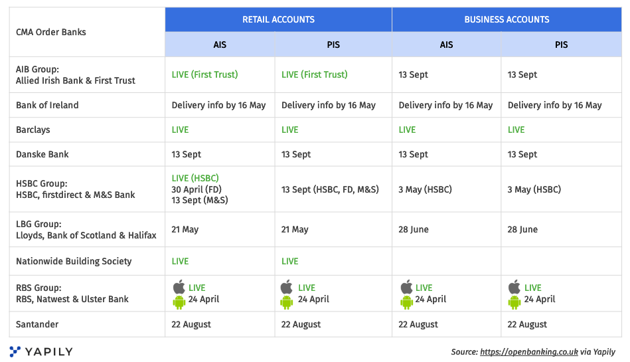
Task: Click Bank of Ireland Retail AIS 'Delivery info by 16 May'
Action: [x=218, y=106]
